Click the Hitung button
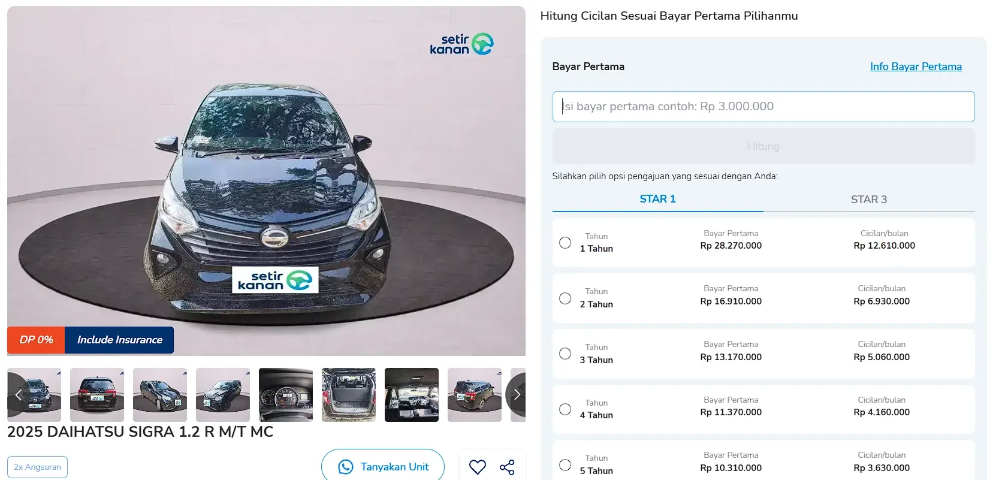This screenshot has width=993, height=480. 763,146
